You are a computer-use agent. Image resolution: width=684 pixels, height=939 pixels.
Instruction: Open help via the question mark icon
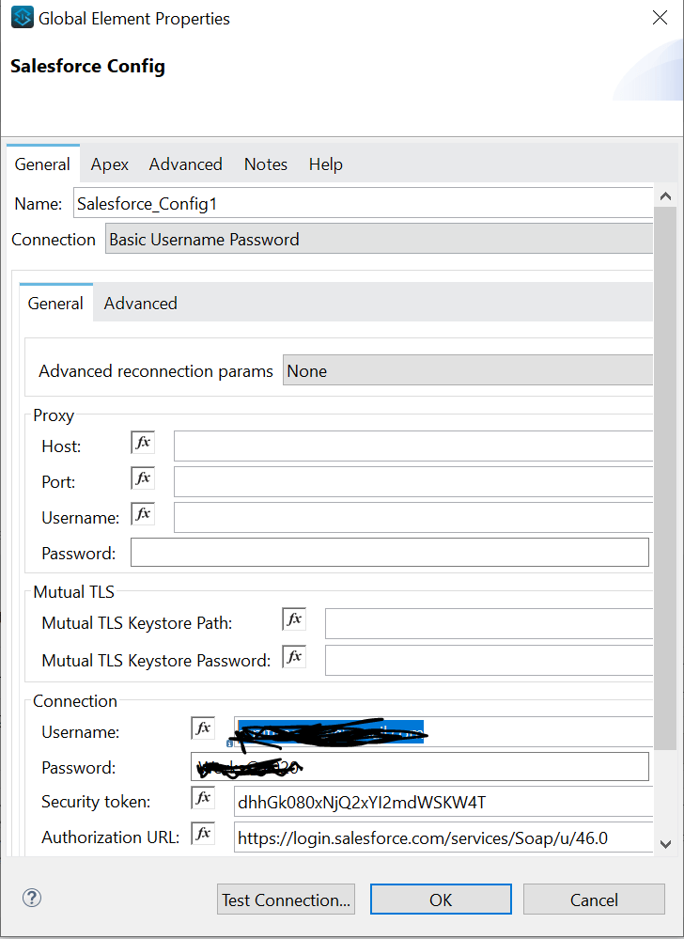point(31,898)
